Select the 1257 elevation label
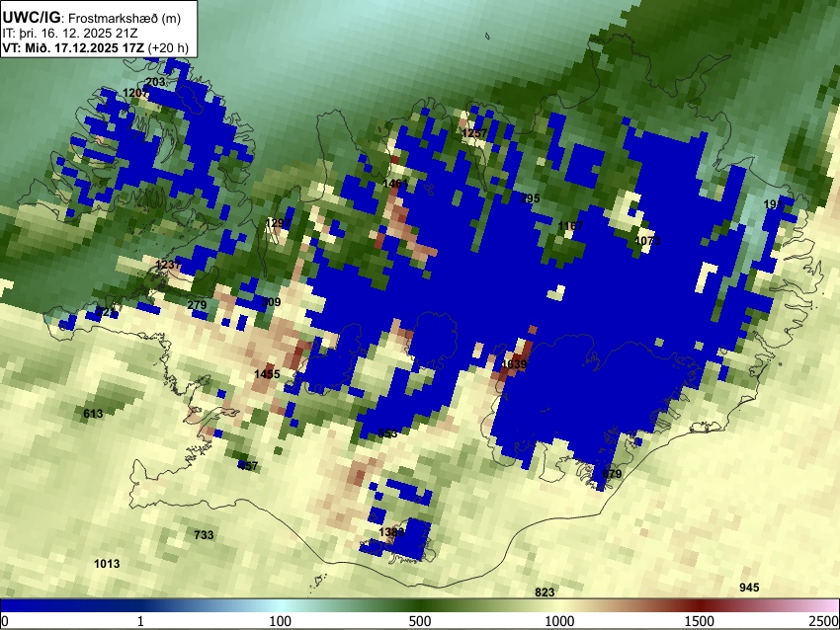 tap(474, 133)
